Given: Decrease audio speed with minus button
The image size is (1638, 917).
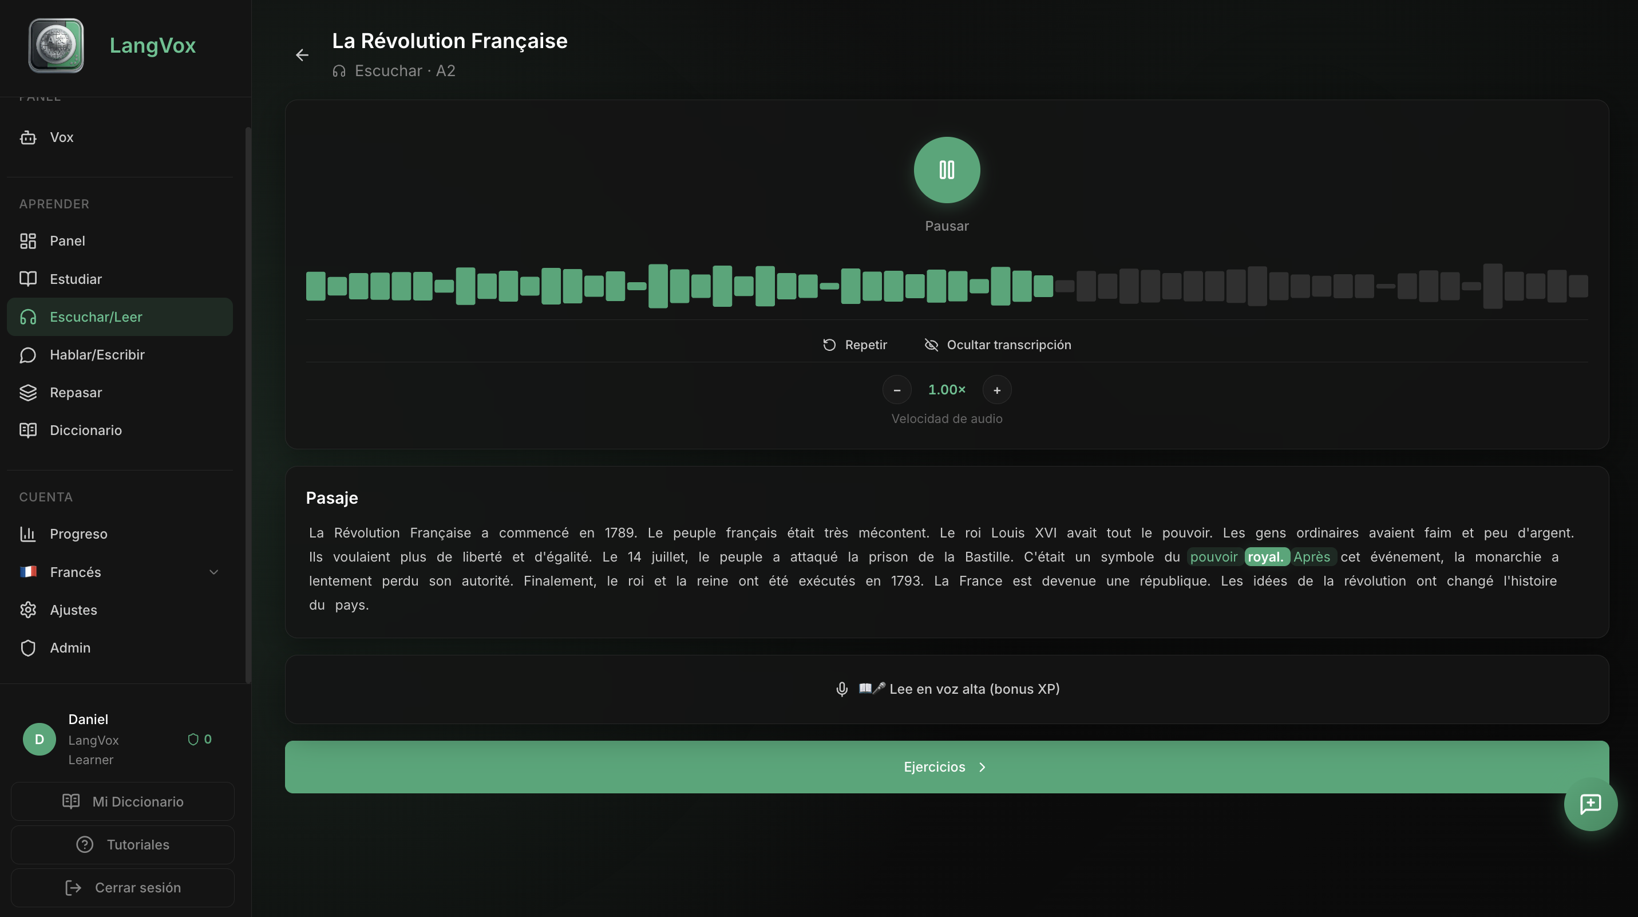Looking at the screenshot, I should [897, 390].
